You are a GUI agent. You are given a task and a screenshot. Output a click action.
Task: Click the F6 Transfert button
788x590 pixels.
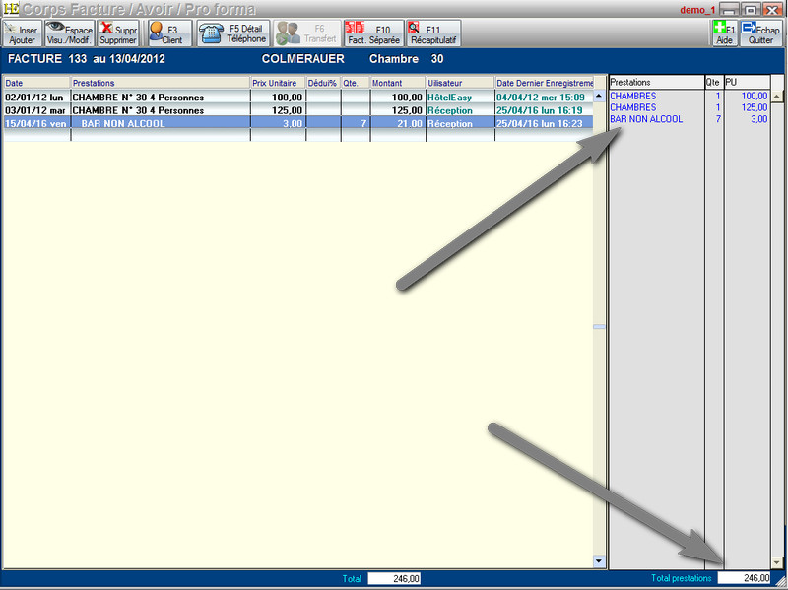tap(307, 33)
